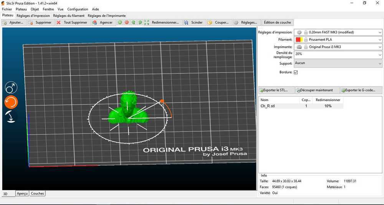Click the Couper cut button

[x=219, y=23]
